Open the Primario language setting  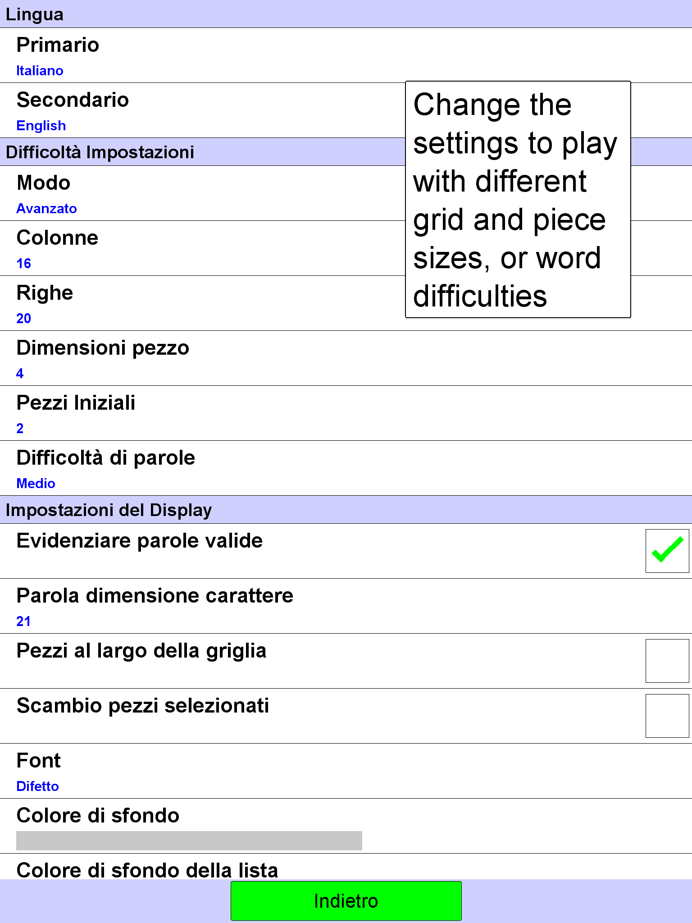click(346, 55)
